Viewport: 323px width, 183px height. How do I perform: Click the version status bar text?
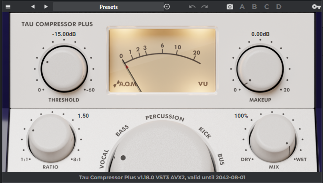162,177
